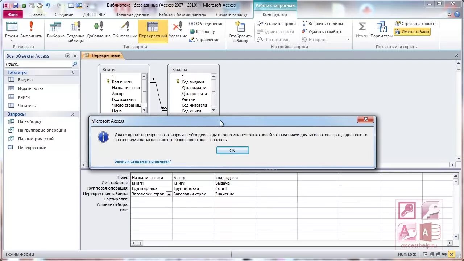Screen dimensions: 464x261
Task: Click the Были ли сведения полезными link
Action: tap(142, 161)
